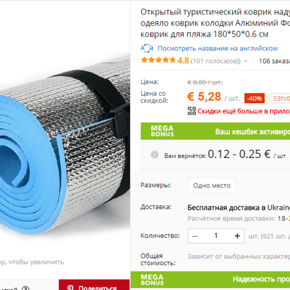The image size is (290, 290).
Task: Increase quantity with the plus button
Action: point(237,236)
